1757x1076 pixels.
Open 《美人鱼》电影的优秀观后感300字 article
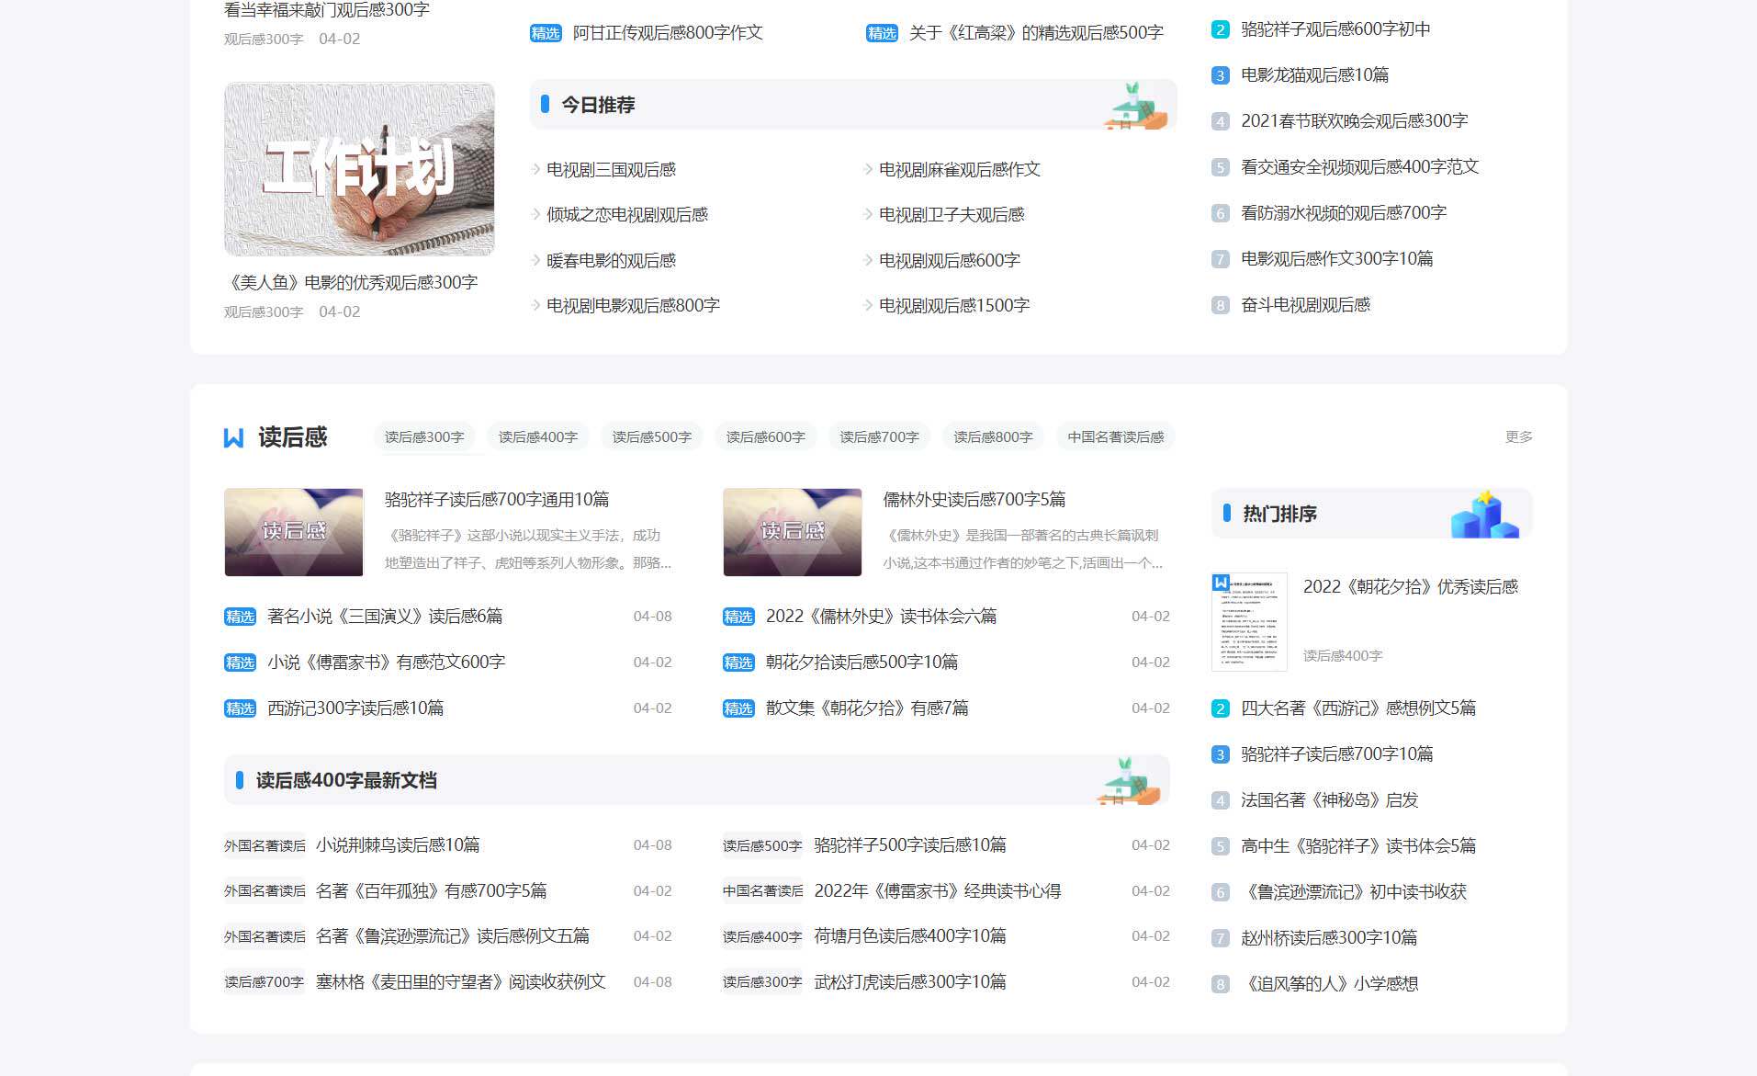point(350,282)
